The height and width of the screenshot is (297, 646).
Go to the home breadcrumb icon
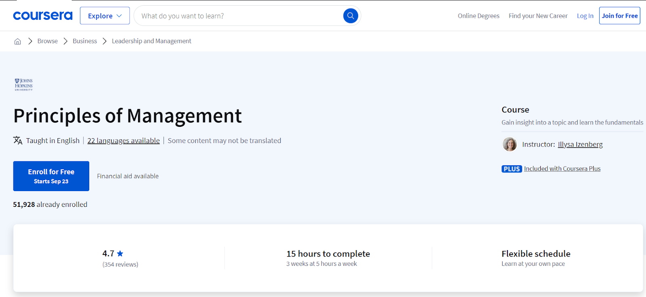tap(18, 41)
